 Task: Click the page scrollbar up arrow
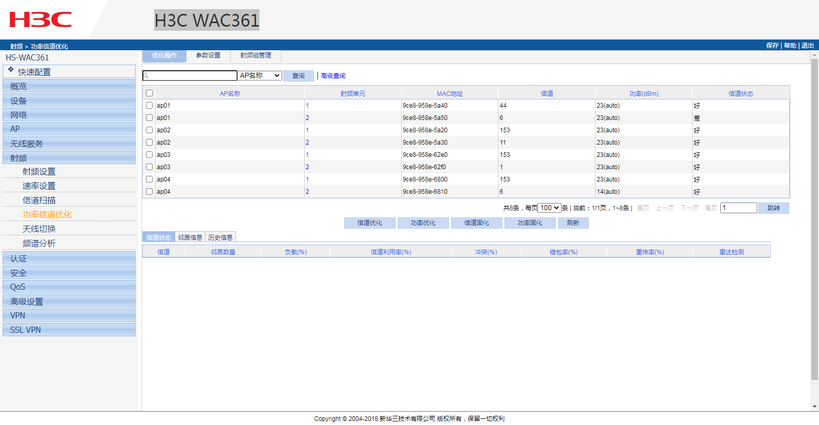click(814, 54)
